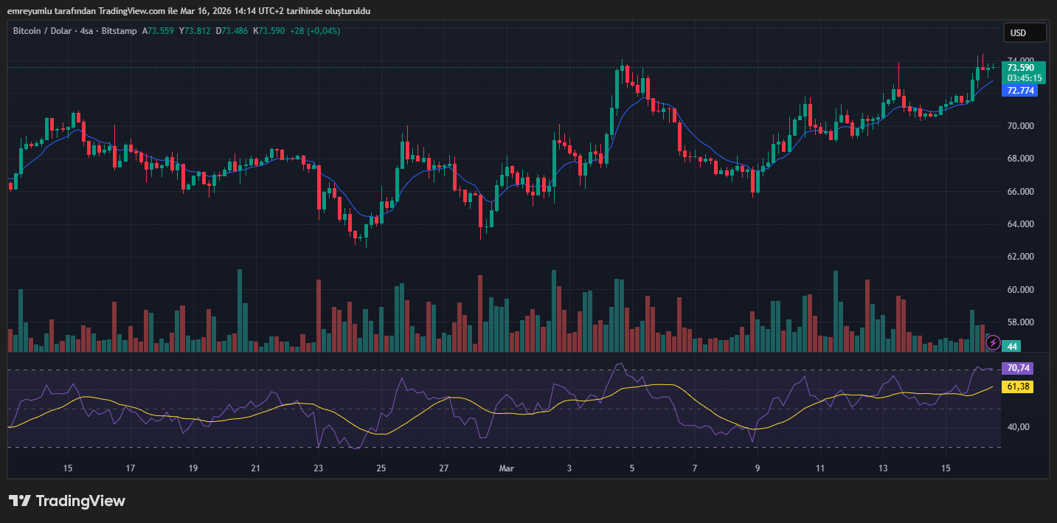This screenshot has width=1057, height=523.
Task: Toggle the price scale currency to USD
Action: coord(1024,32)
